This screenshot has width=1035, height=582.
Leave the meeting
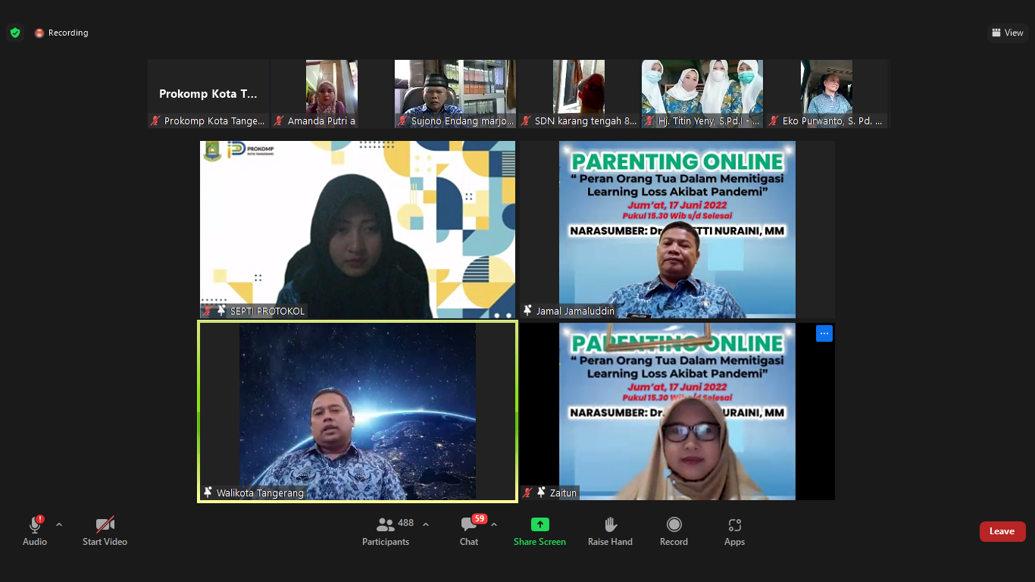1002,531
